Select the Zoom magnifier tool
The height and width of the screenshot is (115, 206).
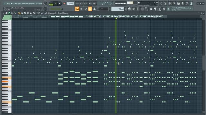pyautogui.click(x=39, y=13)
